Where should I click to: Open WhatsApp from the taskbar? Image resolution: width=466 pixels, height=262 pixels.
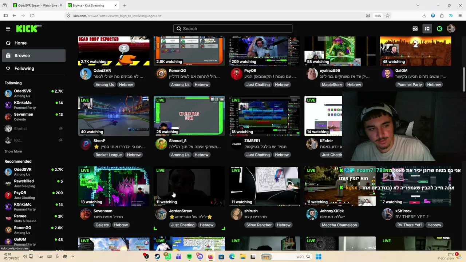point(167,257)
